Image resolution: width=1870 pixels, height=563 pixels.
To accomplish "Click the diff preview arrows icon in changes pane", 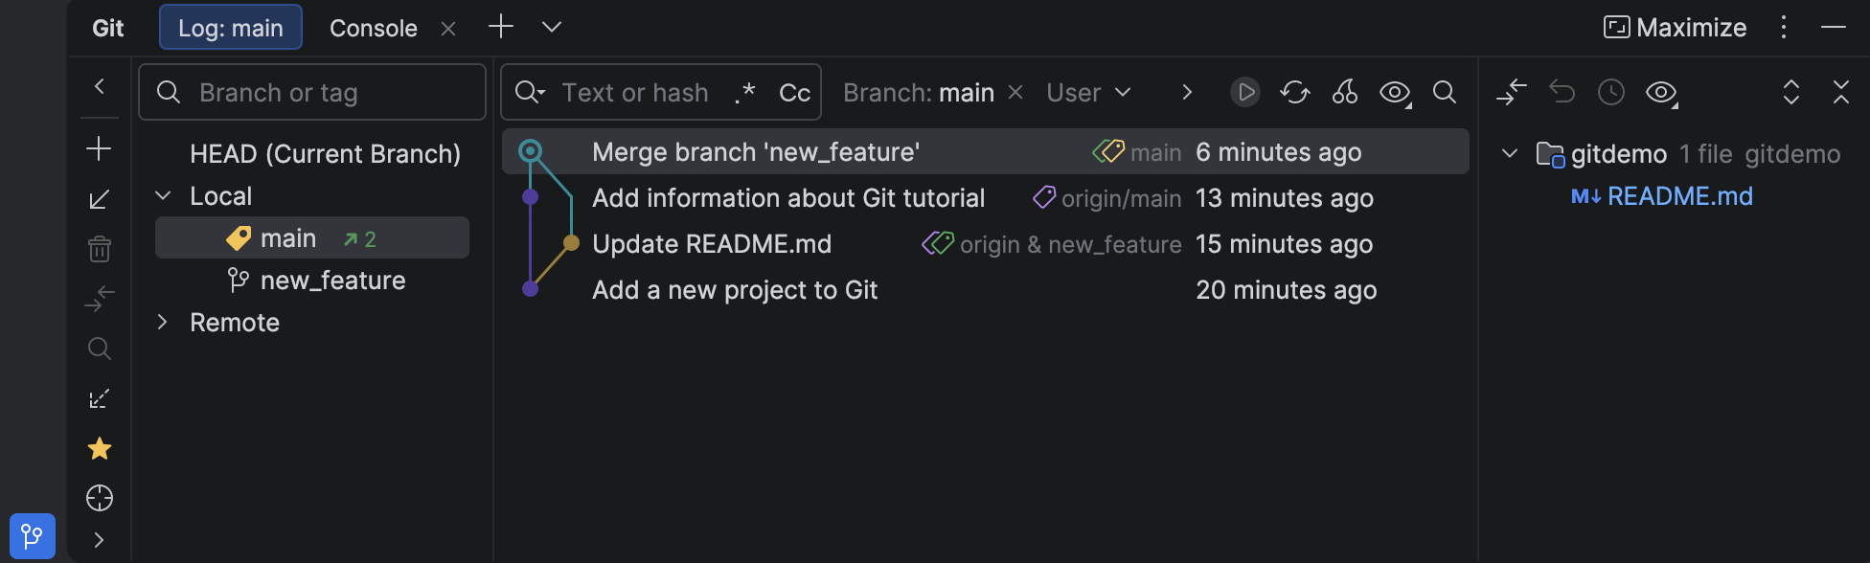I will click(x=1512, y=92).
